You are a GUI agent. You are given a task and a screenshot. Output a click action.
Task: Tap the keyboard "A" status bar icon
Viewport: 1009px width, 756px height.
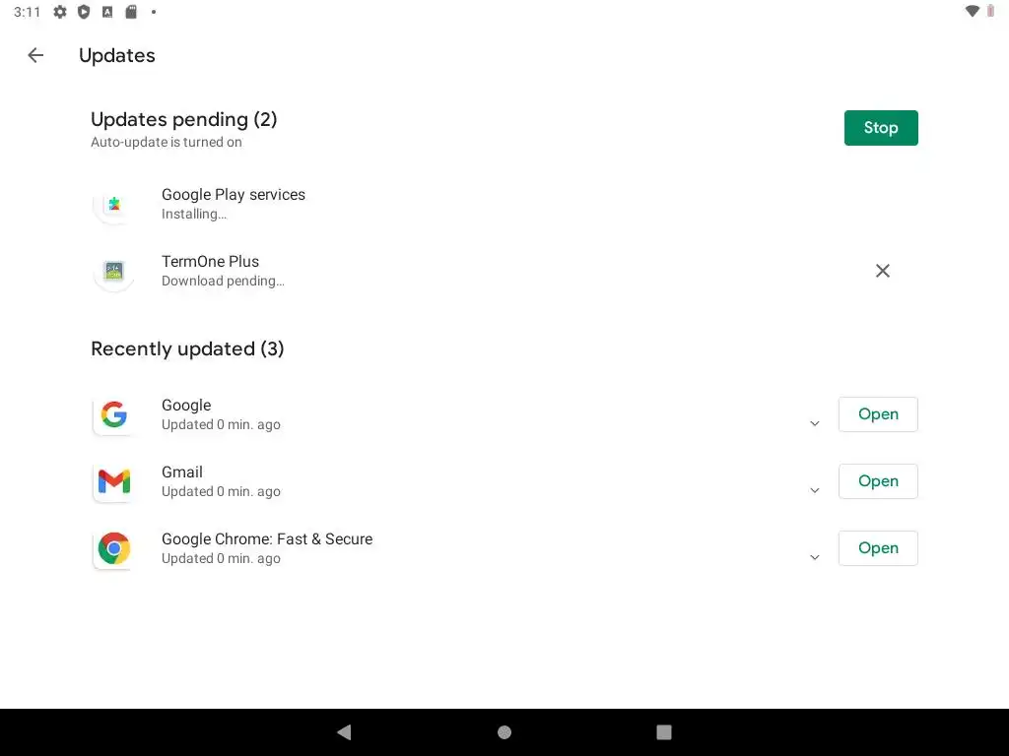[107, 12]
